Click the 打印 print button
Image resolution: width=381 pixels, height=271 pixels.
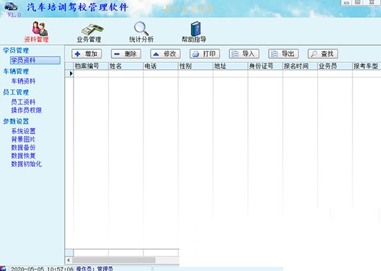pos(205,54)
